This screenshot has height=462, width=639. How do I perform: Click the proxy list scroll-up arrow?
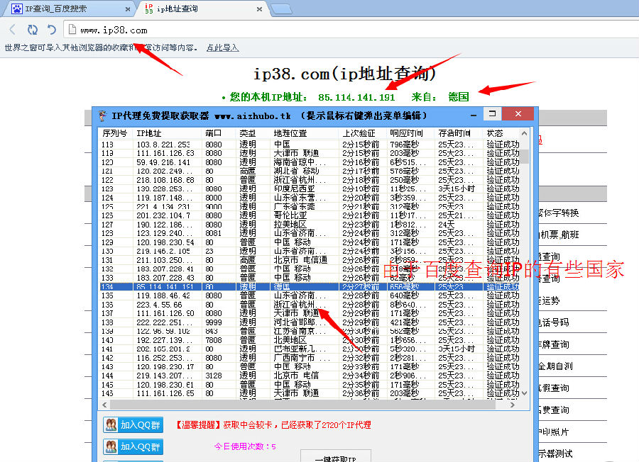click(524, 133)
